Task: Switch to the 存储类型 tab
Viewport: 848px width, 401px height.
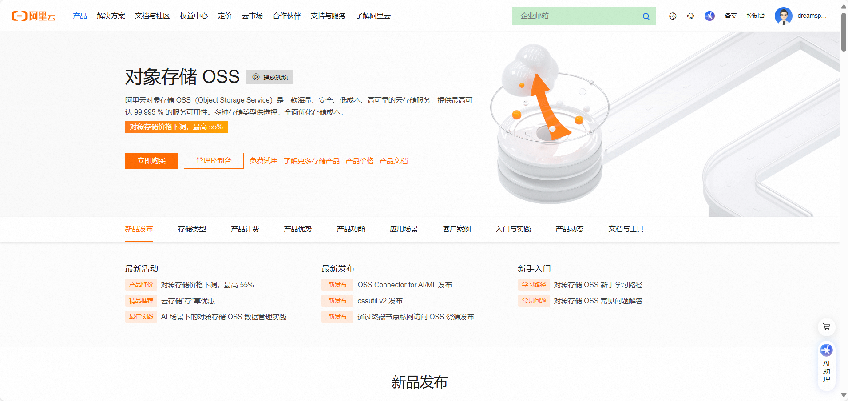Action: tap(192, 229)
